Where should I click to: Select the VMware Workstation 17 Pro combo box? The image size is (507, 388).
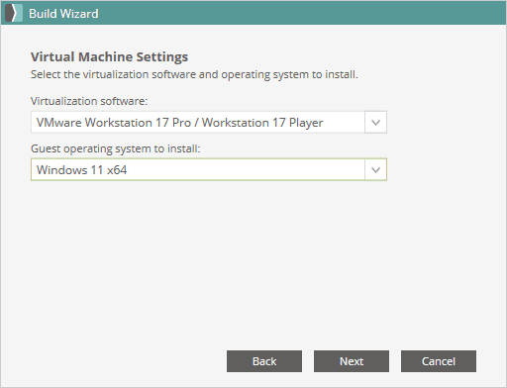click(209, 123)
